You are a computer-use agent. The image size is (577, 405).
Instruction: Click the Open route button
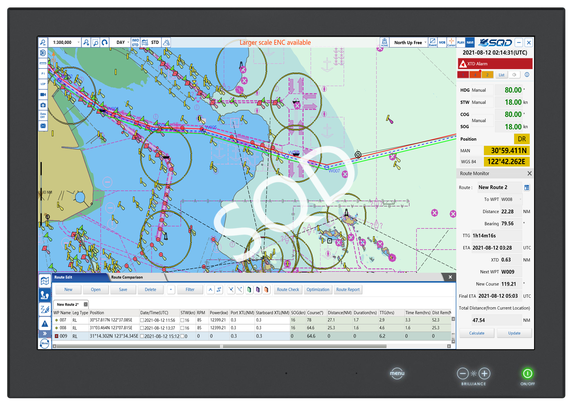95,289
